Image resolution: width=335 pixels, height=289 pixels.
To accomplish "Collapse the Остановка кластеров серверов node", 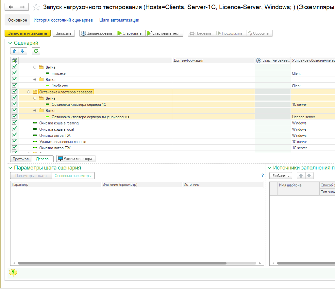I will click(x=29, y=92).
